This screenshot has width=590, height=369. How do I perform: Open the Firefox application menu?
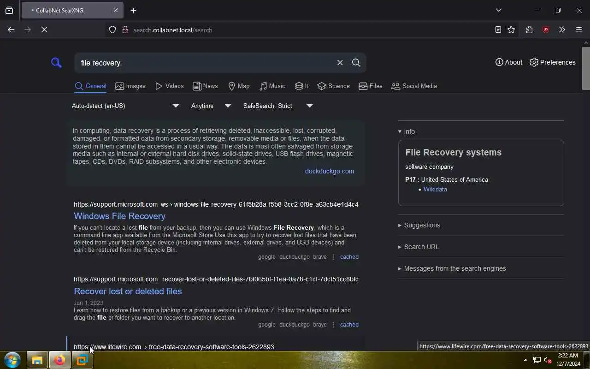click(x=579, y=30)
